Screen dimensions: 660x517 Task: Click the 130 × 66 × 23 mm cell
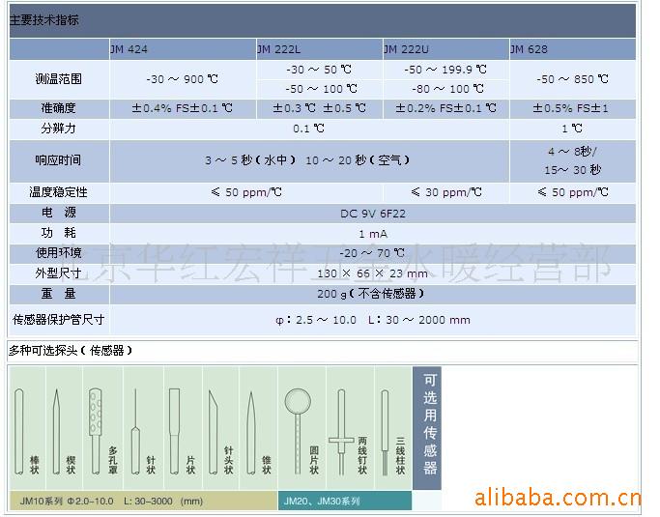(x=372, y=273)
